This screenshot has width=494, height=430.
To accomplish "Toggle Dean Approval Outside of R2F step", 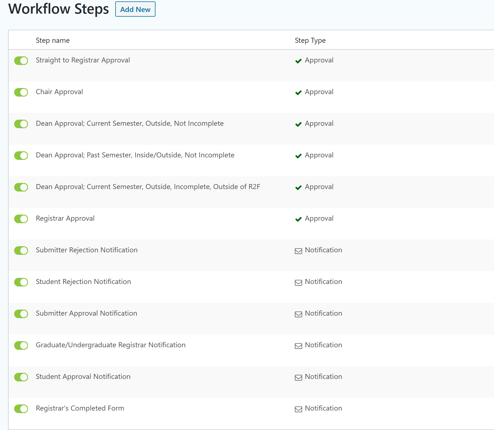I will (21, 187).
